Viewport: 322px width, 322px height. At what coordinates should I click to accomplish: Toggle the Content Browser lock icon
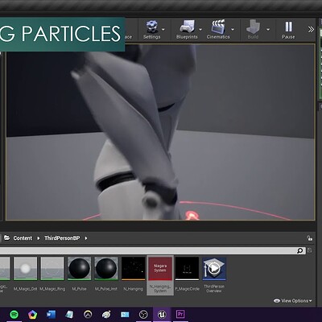coord(310,238)
